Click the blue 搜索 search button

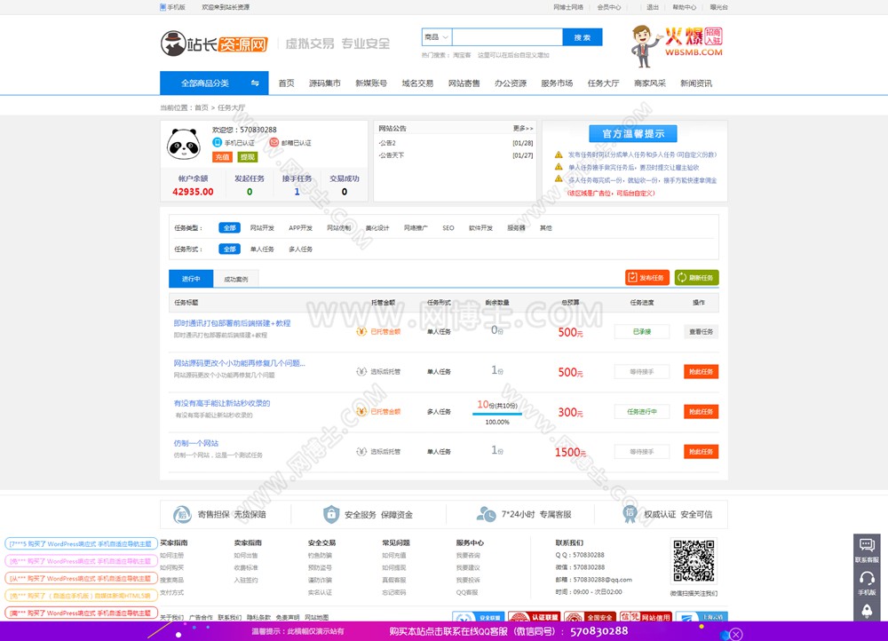click(x=583, y=36)
